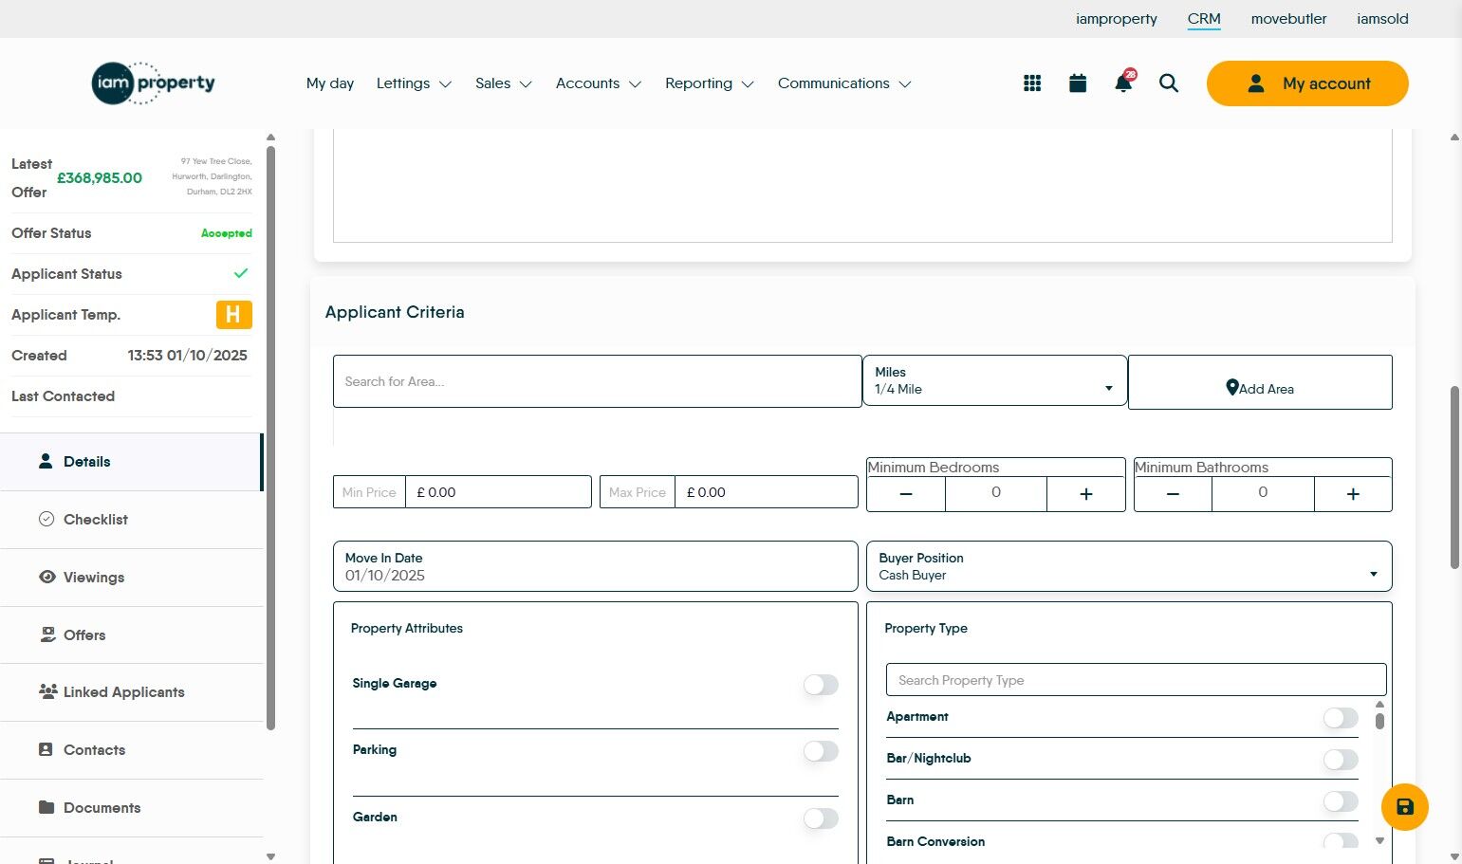
Task: Open the apps grid icon
Action: point(1032,83)
